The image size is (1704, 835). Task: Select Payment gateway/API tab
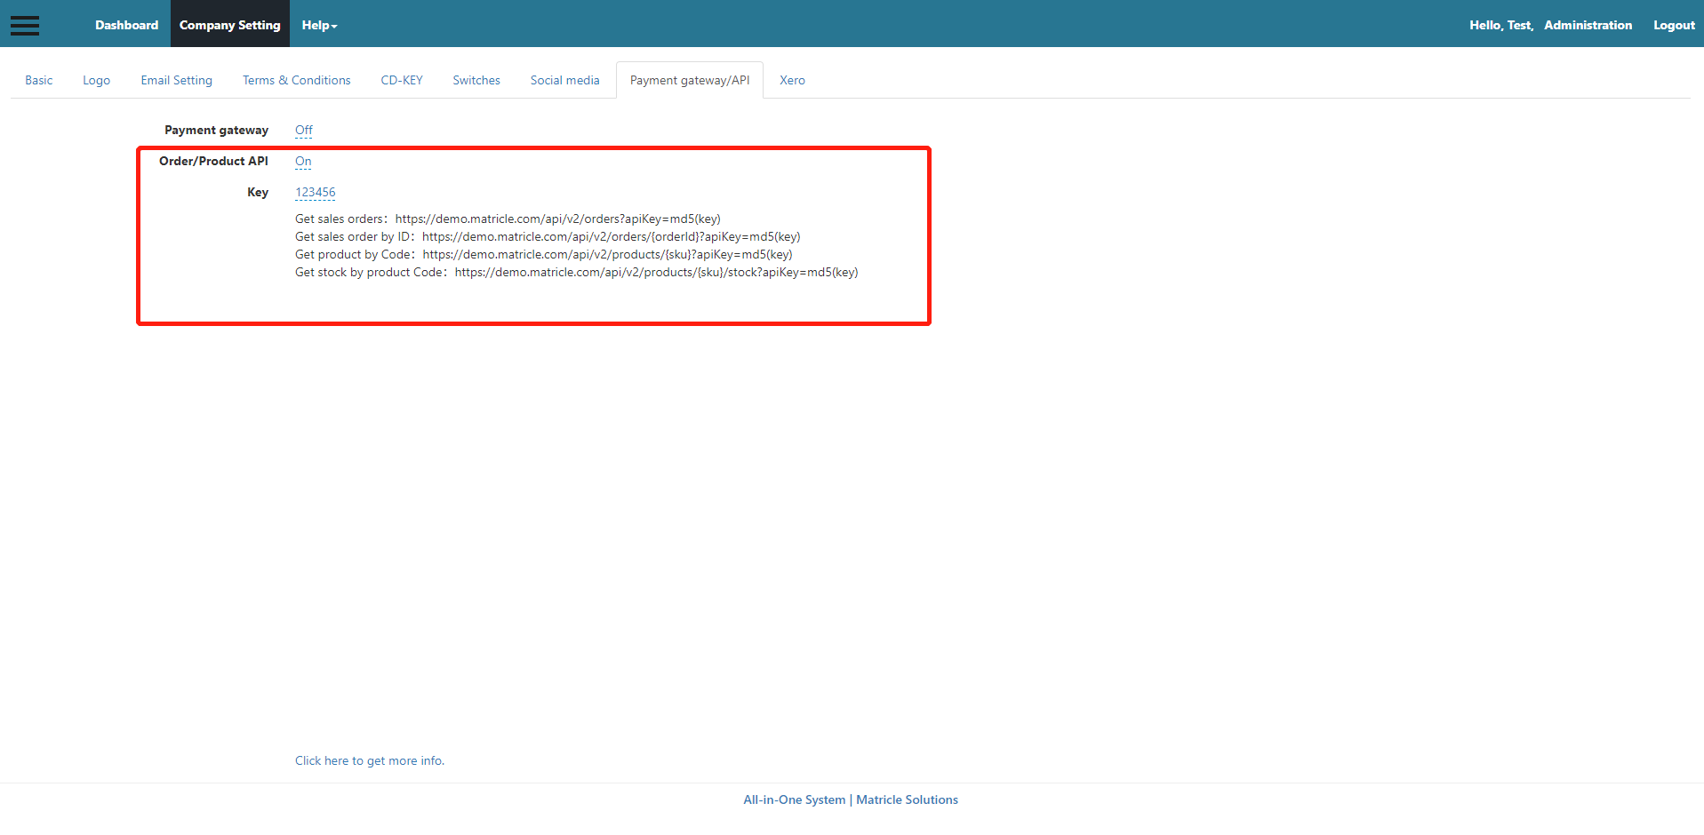point(689,80)
